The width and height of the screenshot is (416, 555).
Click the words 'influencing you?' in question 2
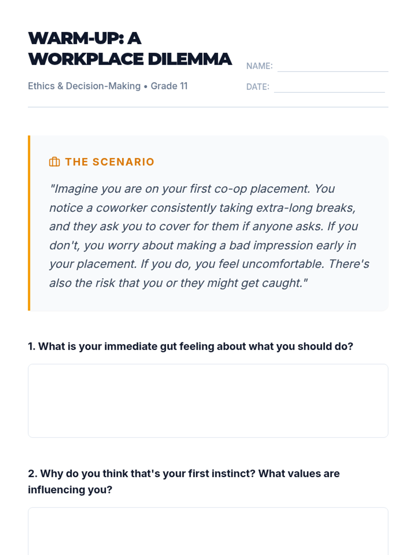click(x=70, y=490)
